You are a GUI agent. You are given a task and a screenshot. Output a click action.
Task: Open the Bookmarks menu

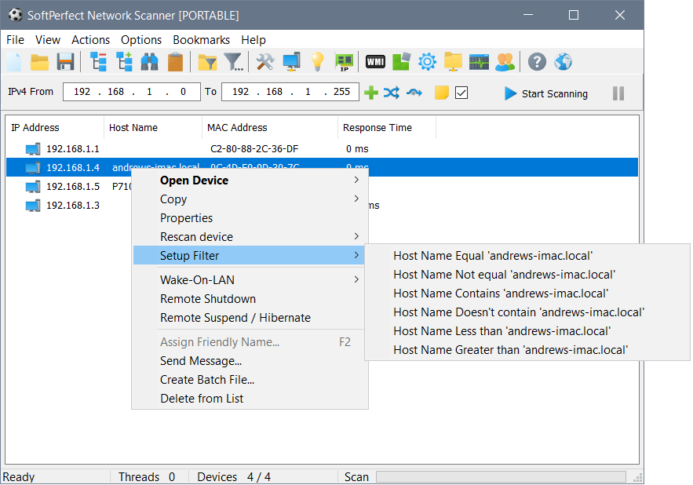point(201,40)
